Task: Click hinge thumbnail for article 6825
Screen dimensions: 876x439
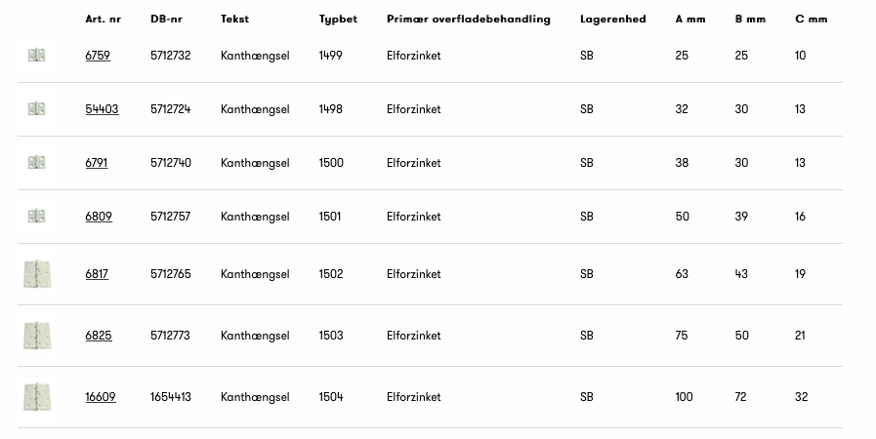Action: click(x=37, y=336)
